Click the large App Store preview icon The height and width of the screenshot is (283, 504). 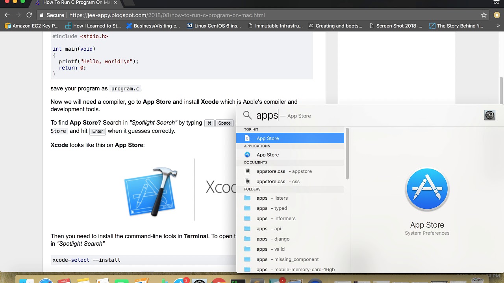pos(427,190)
